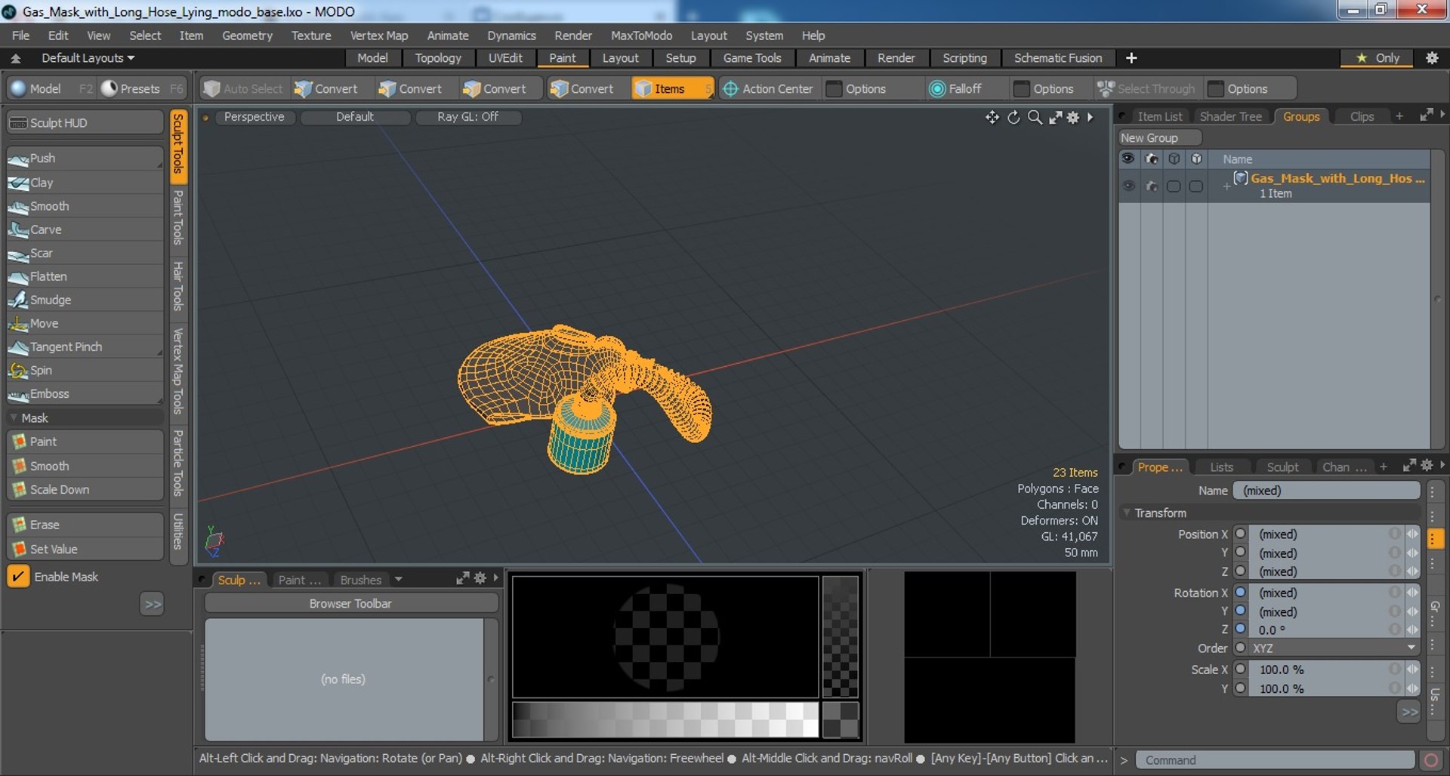
Task: Disable the Enable Mask checkbox
Action: [18, 576]
